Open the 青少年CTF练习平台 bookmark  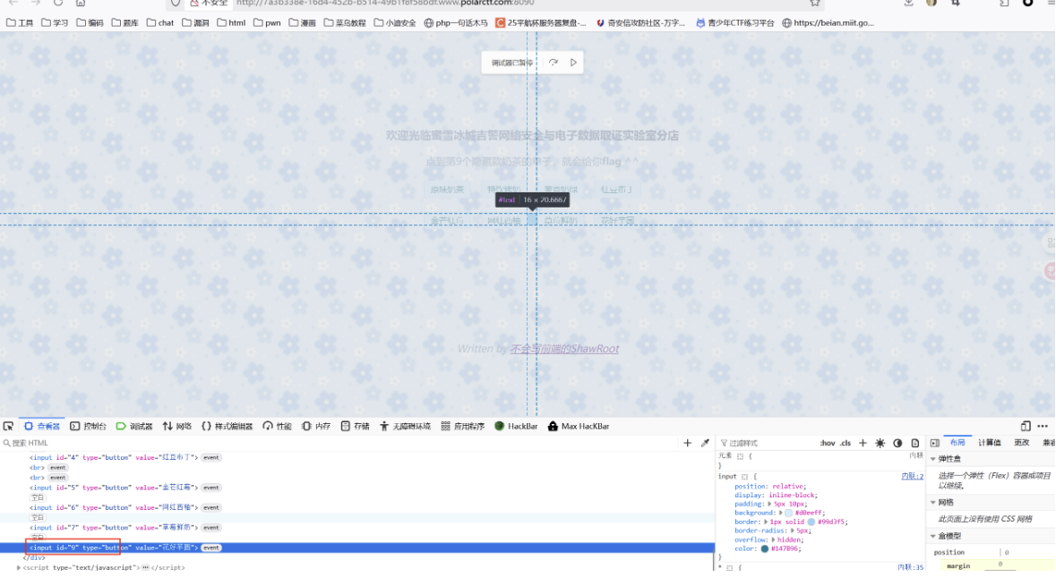pyautogui.click(x=735, y=23)
